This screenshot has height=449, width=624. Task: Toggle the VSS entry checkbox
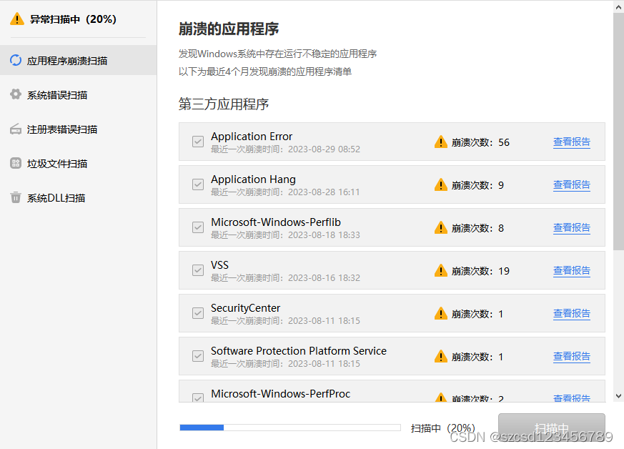[x=197, y=270]
